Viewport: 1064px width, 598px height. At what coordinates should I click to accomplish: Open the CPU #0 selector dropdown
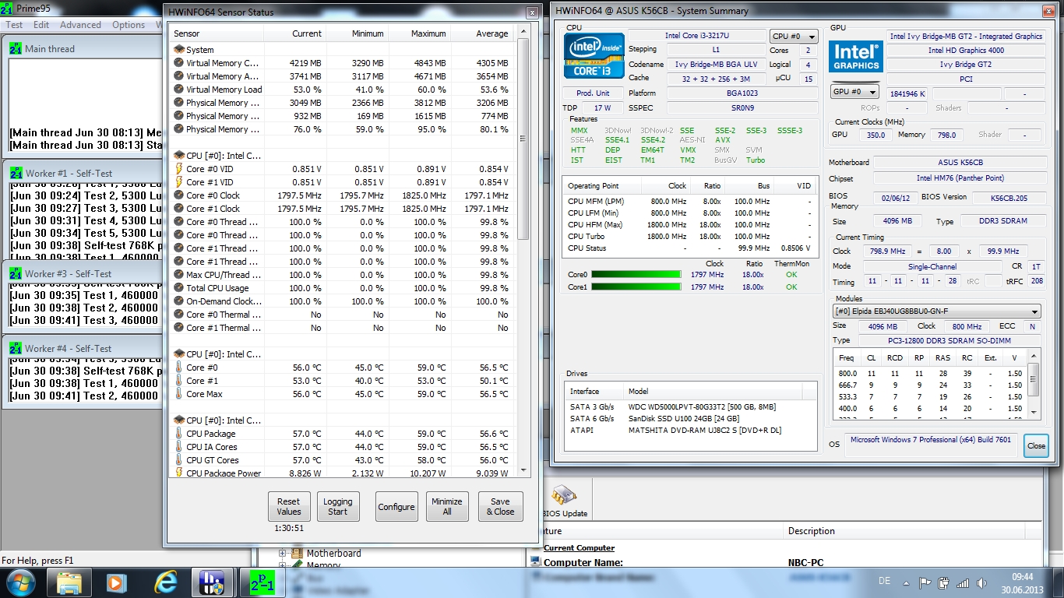click(x=794, y=37)
